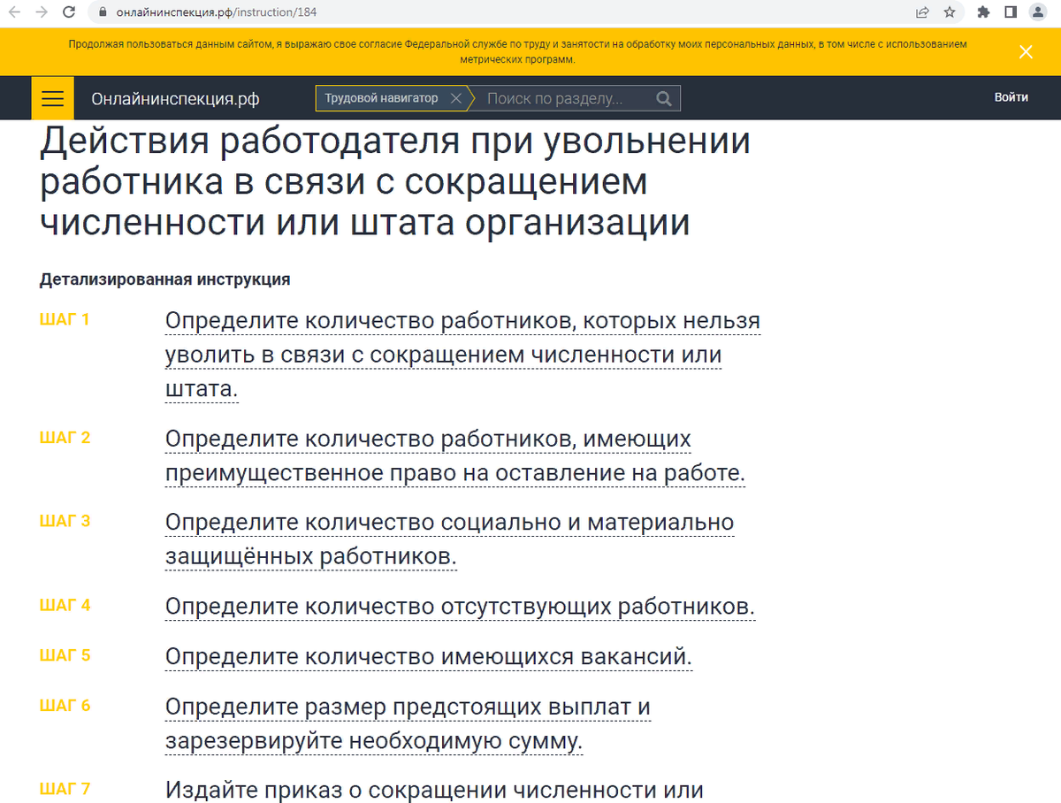Click the disabled forward navigation arrow
1061x803 pixels.
coord(41,13)
